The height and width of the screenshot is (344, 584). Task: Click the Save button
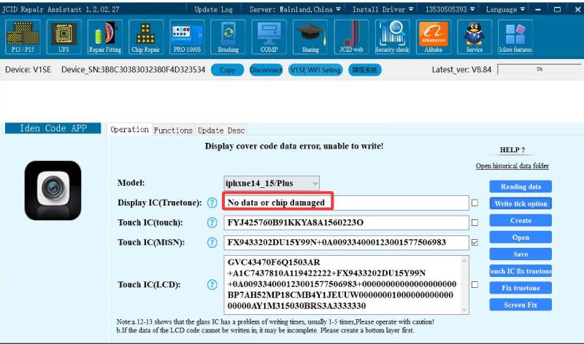pos(520,254)
